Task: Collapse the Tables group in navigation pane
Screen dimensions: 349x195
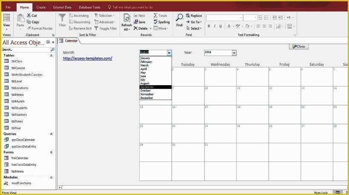Action: click(x=51, y=56)
